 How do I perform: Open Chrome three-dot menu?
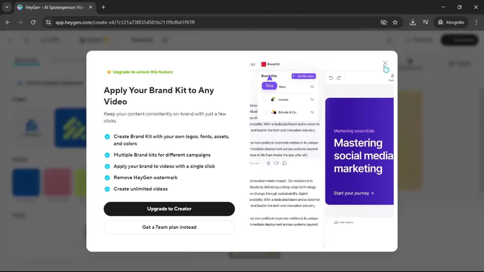click(476, 22)
